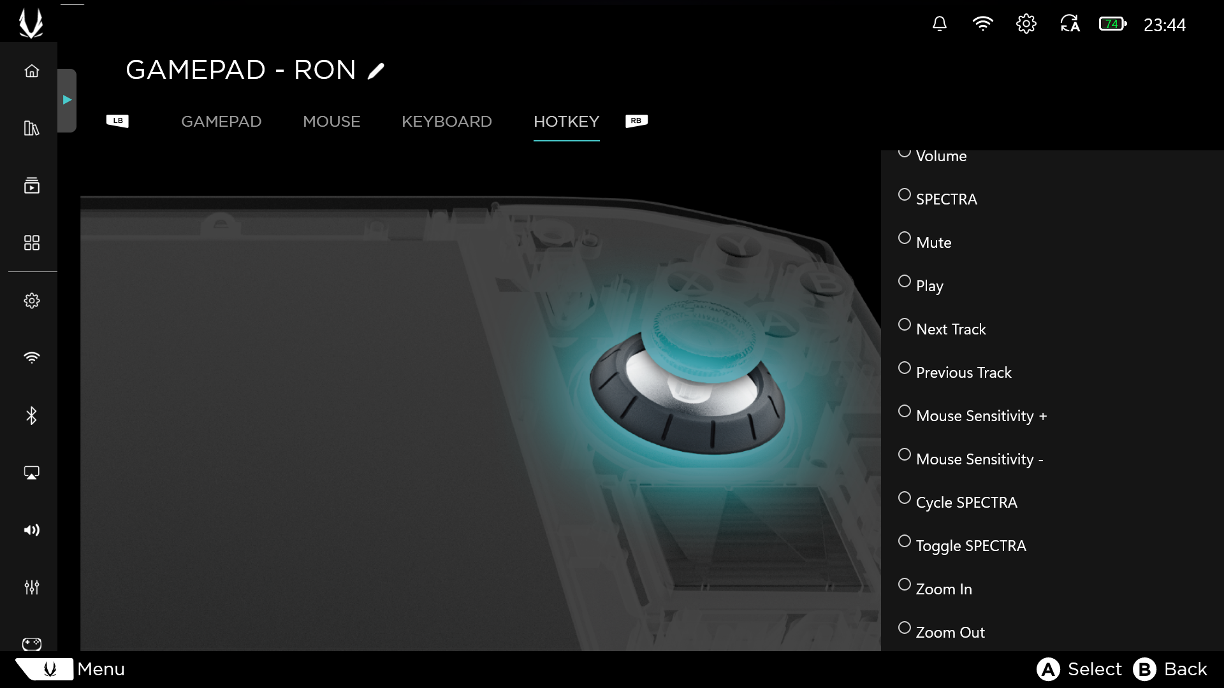Open the Library icon in the sidebar
Screen dimensions: 1224x688
[31, 128]
